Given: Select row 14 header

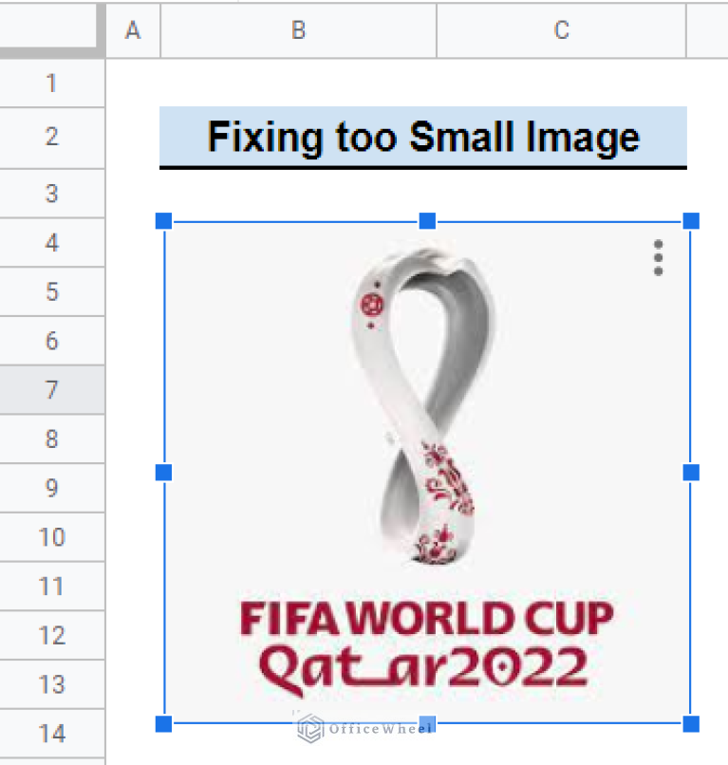Looking at the screenshot, I should [52, 734].
